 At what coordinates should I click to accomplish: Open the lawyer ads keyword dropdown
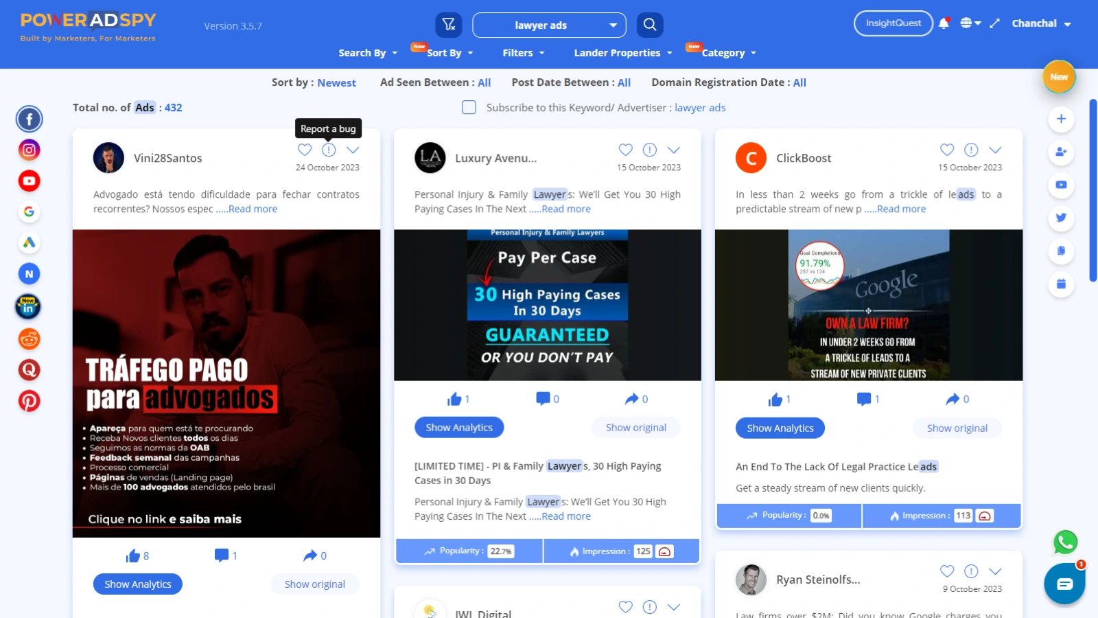[549, 25]
